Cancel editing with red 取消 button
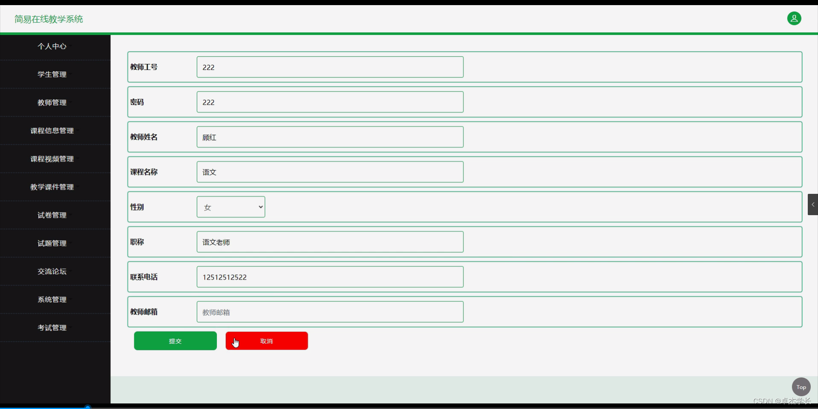 tap(267, 341)
